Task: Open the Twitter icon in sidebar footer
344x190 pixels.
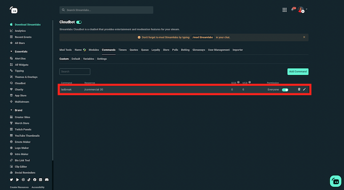Action: 11,180
